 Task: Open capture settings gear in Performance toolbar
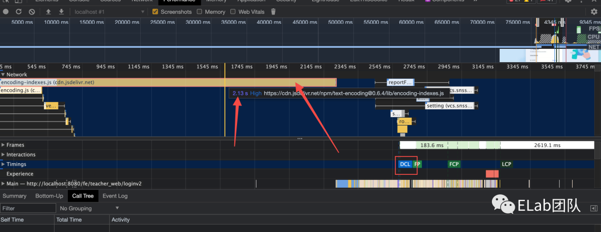(594, 12)
